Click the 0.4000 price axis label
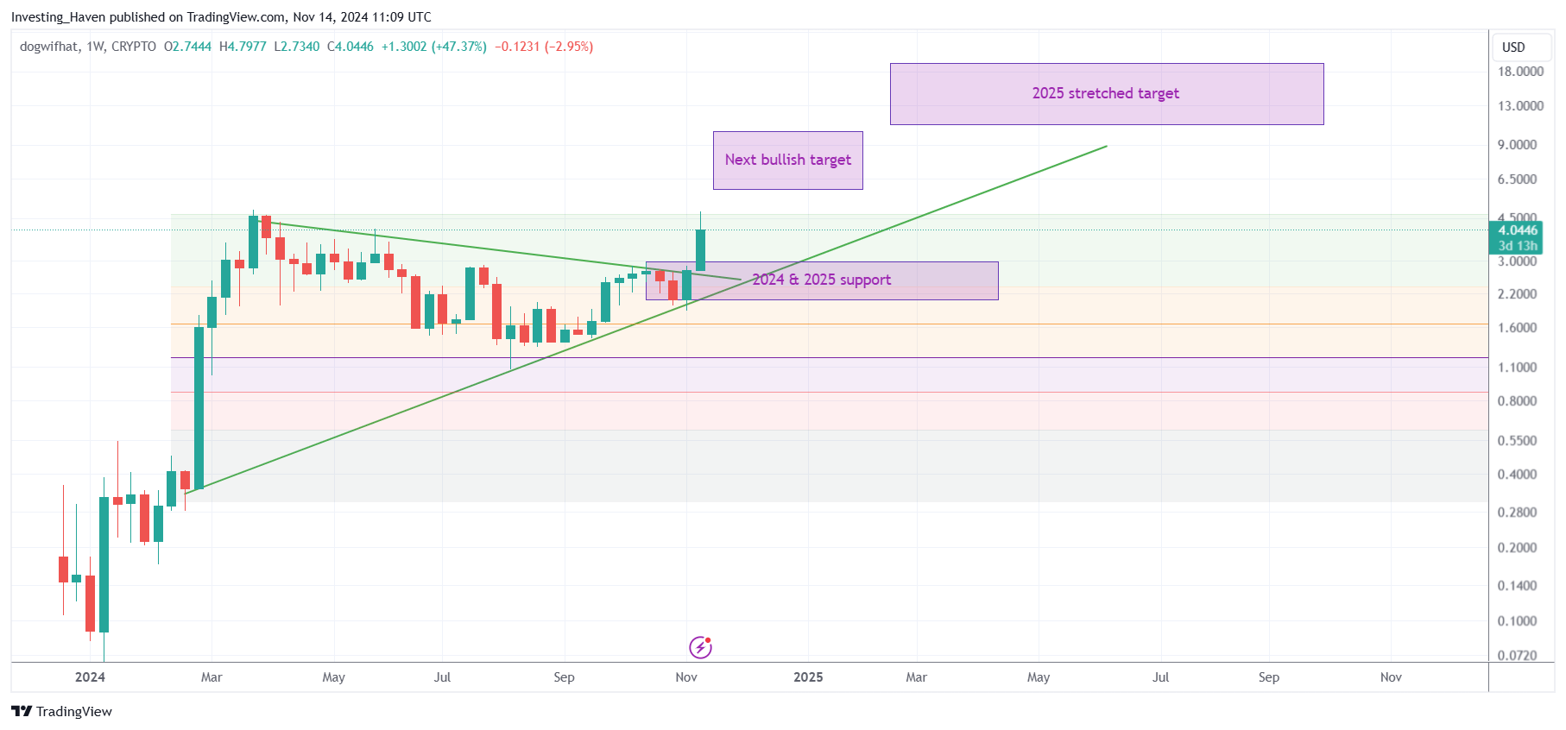This screenshot has height=730, width=1566. click(1517, 475)
